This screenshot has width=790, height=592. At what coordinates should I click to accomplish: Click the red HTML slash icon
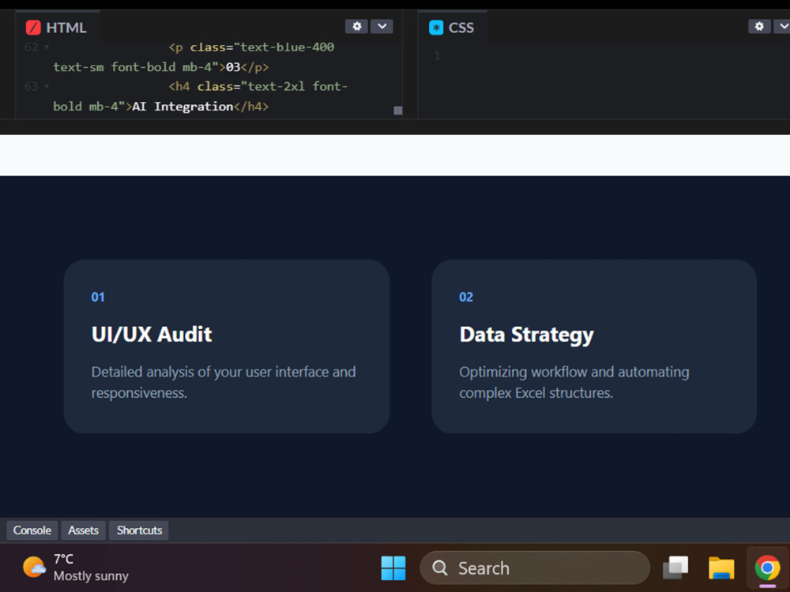tap(33, 28)
